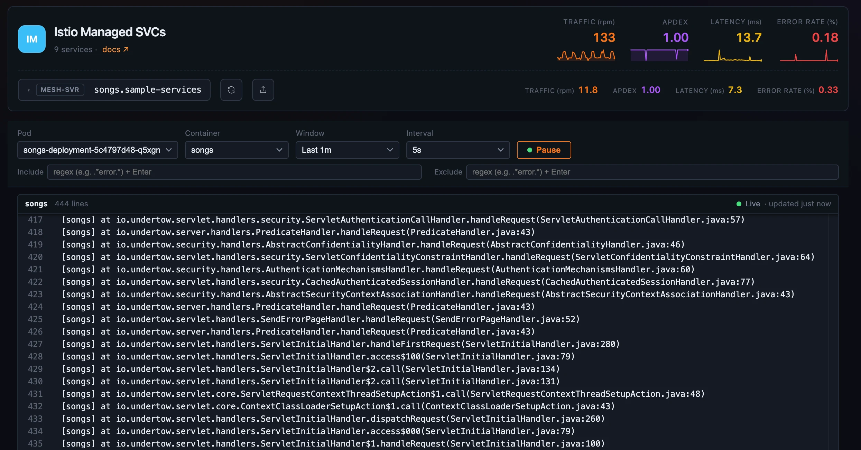Click the Apdex sparkline chart
861x450 pixels.
point(659,55)
